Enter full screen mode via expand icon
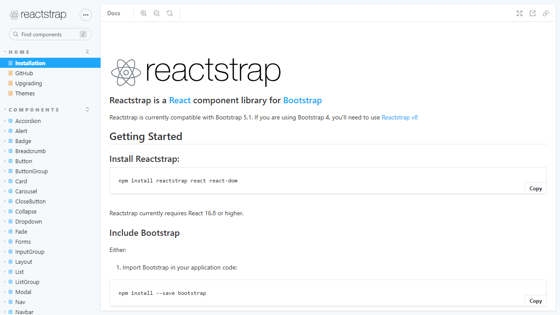560x315 pixels. [x=519, y=14]
